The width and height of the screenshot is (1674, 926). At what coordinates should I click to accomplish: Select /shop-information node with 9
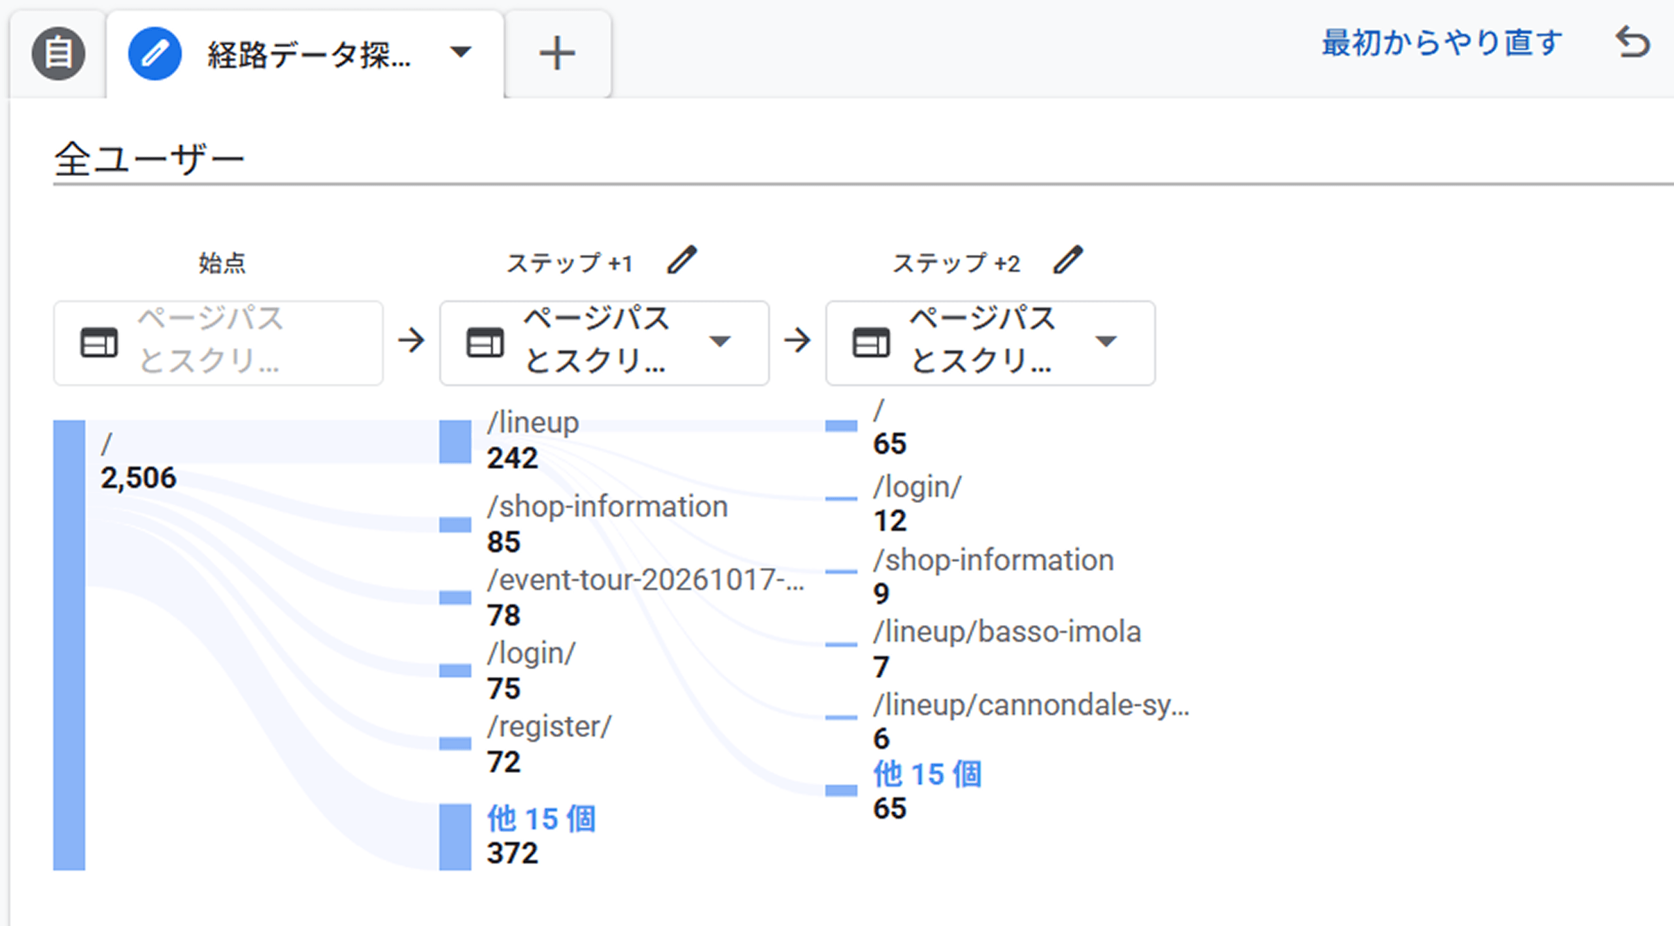click(841, 572)
